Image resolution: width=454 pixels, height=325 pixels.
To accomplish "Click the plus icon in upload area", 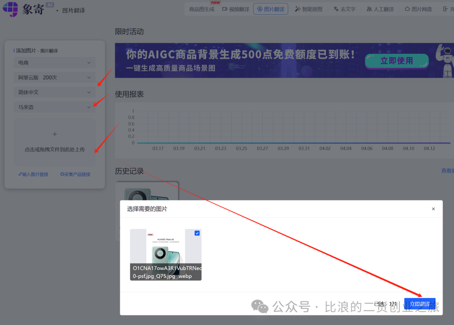I will tap(55, 135).
